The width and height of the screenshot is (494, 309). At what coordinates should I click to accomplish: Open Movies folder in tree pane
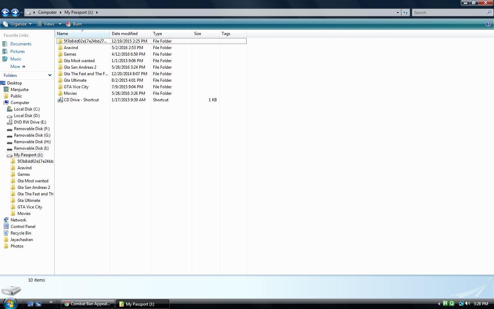(24, 214)
